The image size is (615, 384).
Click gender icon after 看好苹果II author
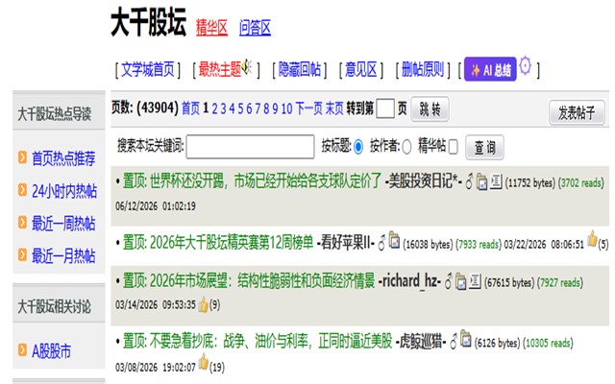(x=381, y=243)
